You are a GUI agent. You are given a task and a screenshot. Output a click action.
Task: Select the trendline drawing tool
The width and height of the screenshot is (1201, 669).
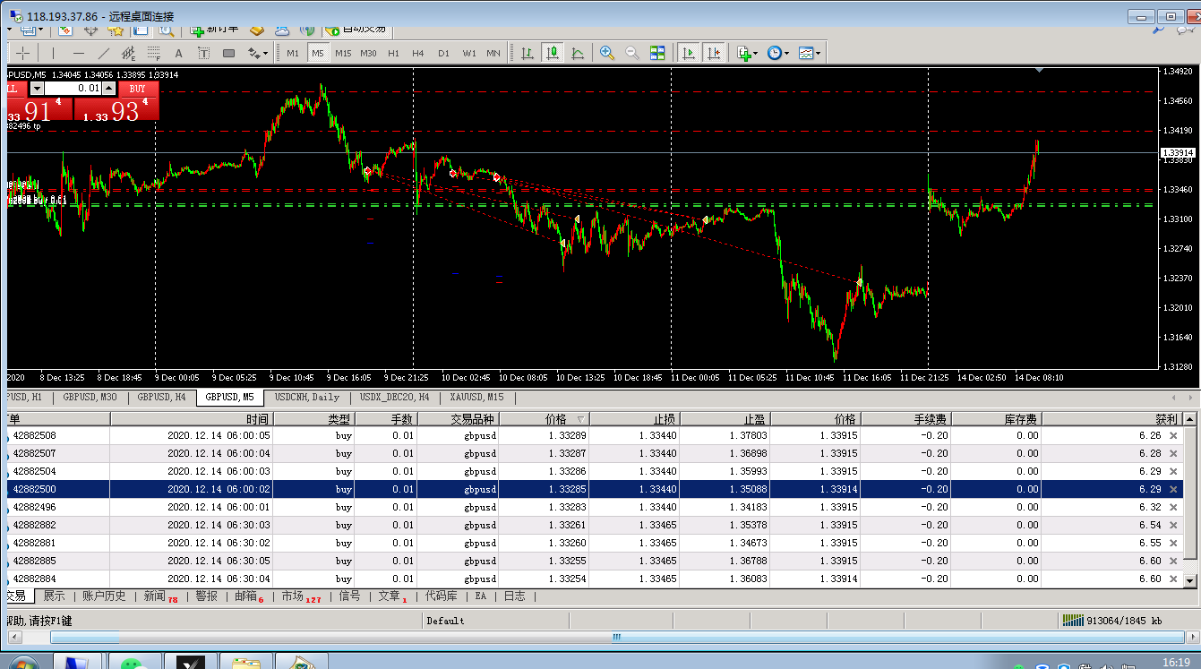tap(104, 53)
